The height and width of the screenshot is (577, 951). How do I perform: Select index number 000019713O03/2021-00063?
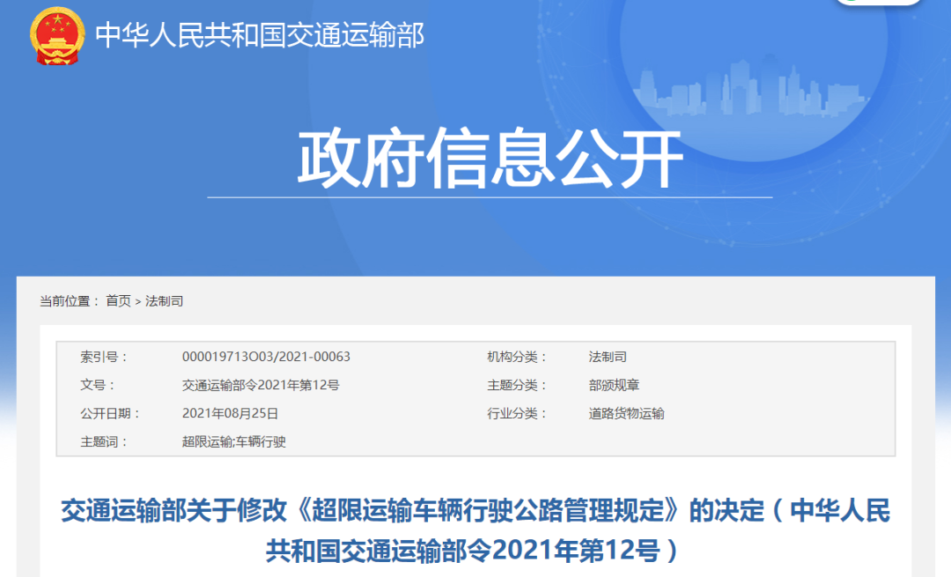tap(266, 357)
